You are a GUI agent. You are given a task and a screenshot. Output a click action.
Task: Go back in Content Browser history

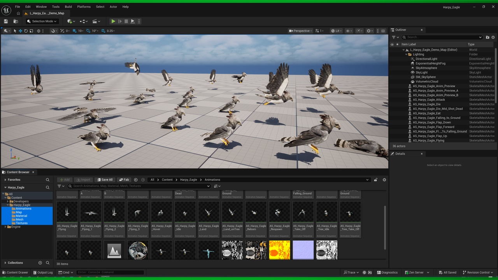tap(136, 180)
